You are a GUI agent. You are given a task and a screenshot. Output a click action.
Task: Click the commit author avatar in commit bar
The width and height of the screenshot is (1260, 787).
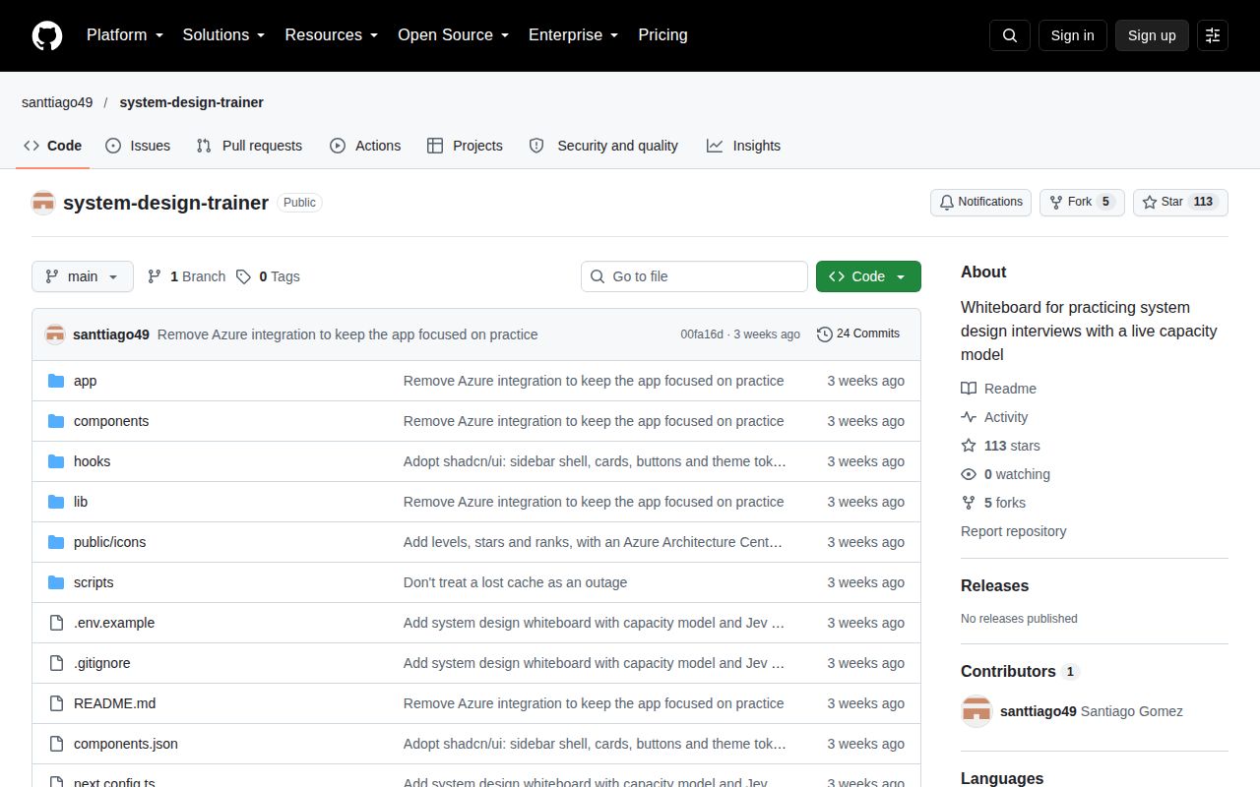(x=55, y=334)
